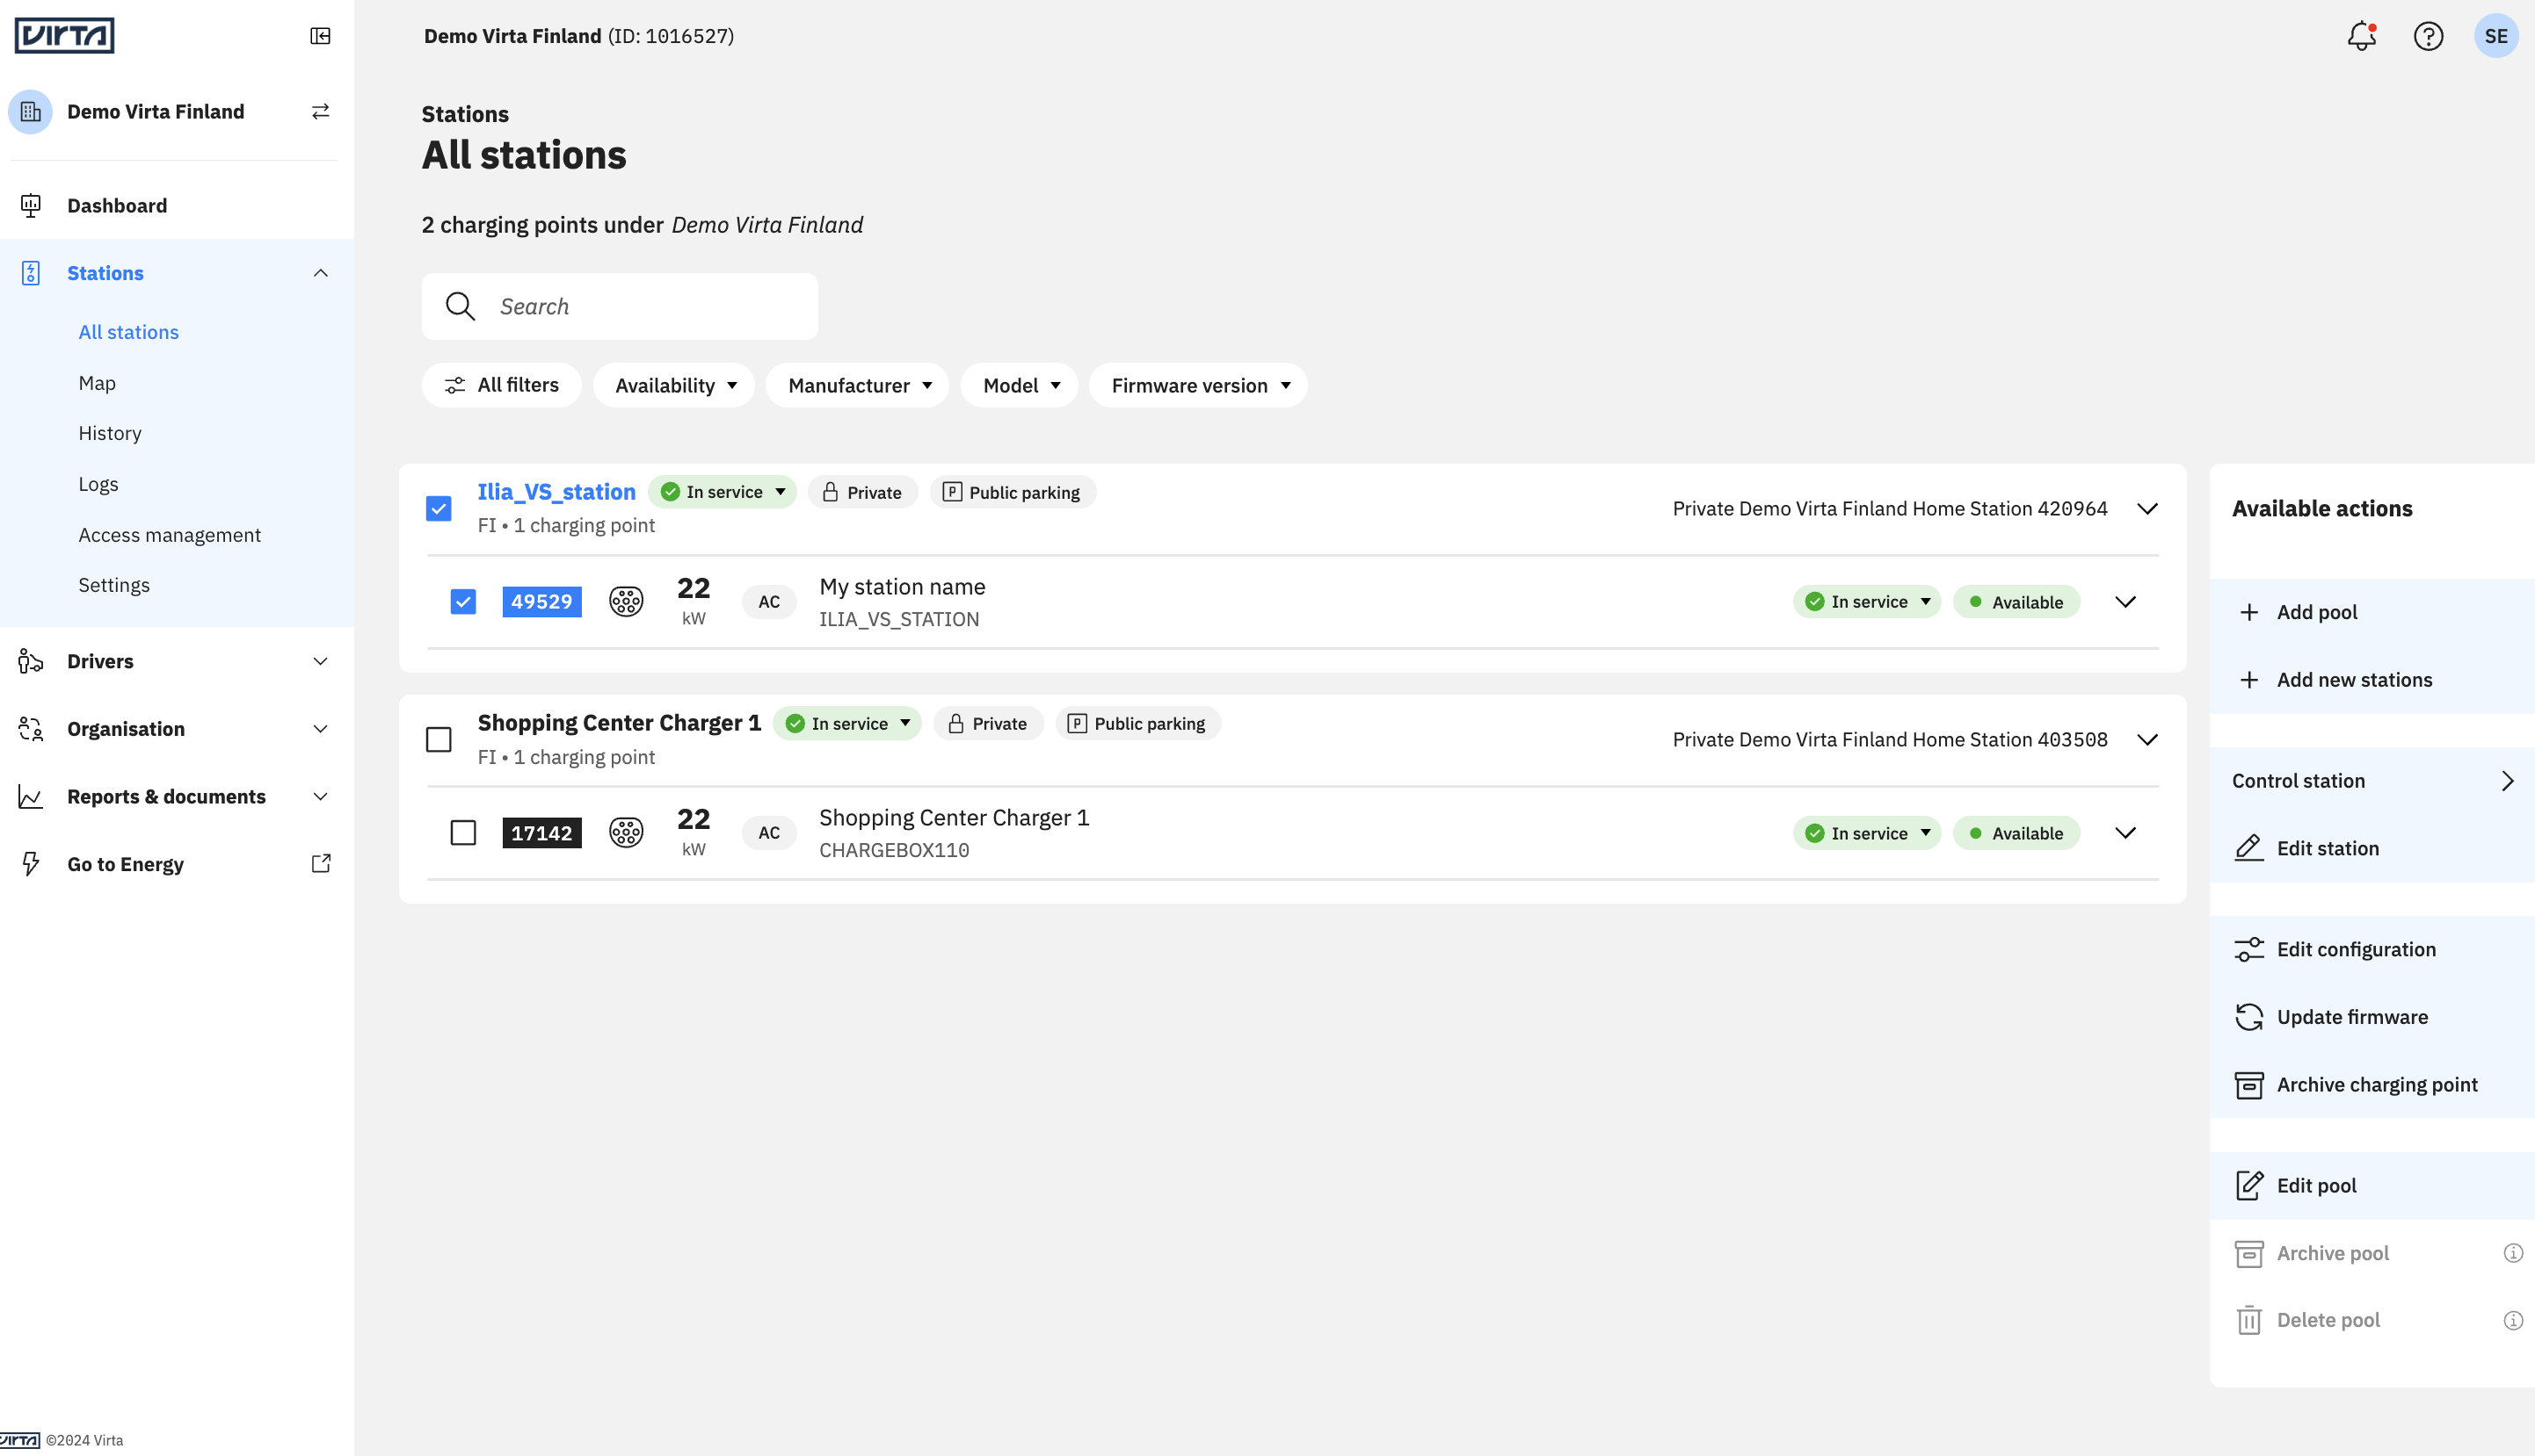
Task: Change In service status of charging point 17142
Action: [x=1868, y=833]
